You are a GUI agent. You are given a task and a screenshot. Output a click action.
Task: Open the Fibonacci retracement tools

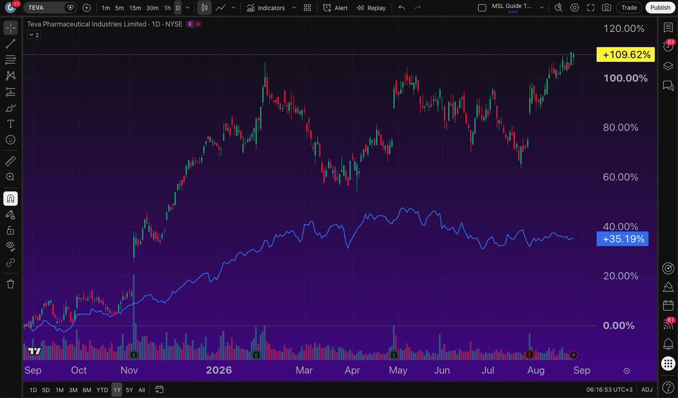(10, 60)
